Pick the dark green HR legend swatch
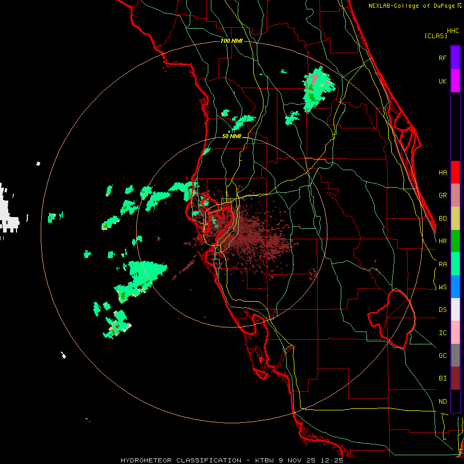Viewport: 464px width, 464px height. pos(455,241)
